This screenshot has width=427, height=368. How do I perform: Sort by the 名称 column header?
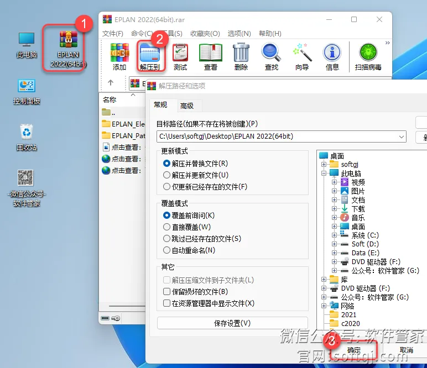coord(110,100)
